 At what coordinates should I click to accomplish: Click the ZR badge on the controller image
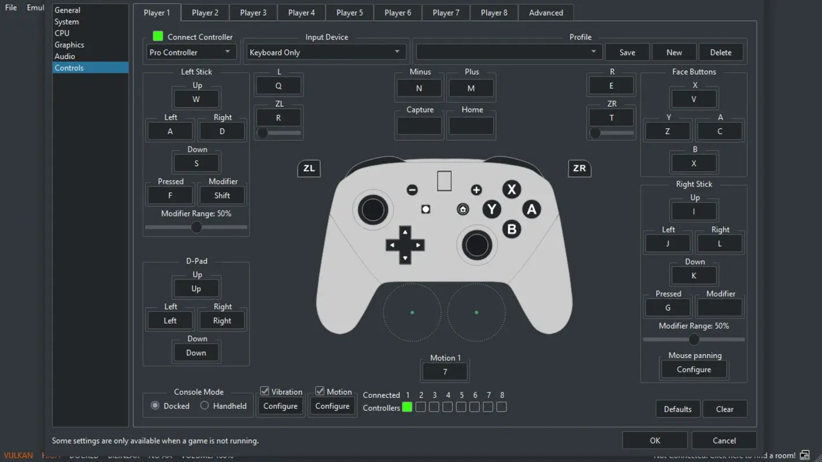pyautogui.click(x=579, y=169)
